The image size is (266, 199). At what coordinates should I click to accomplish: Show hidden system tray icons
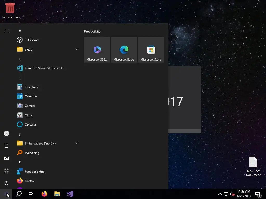[220, 194]
